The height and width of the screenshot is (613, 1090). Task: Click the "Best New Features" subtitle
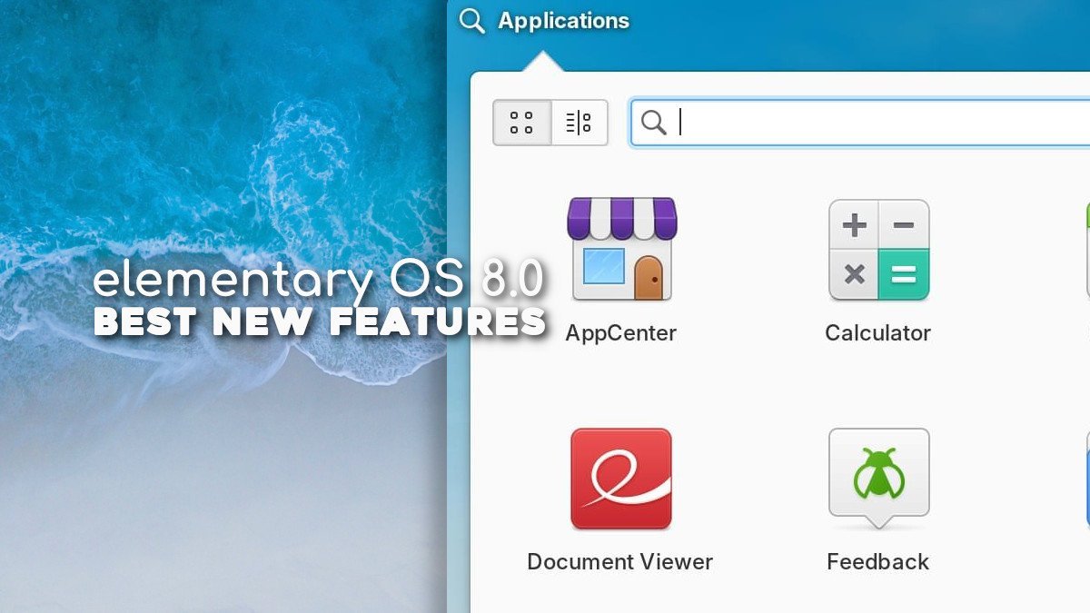[x=320, y=321]
